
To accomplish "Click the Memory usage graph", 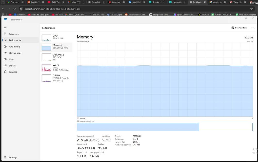I will click(165, 80).
